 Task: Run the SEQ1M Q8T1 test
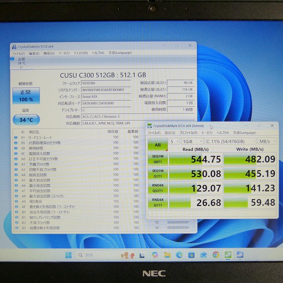(158, 159)
